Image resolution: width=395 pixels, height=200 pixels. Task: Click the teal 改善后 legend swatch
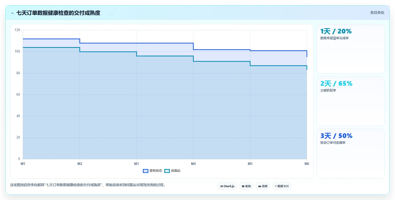click(167, 171)
